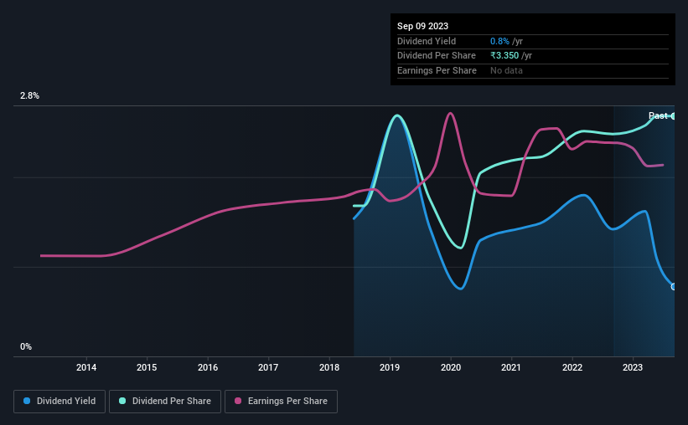Click the pink Earnings Per Share legend dot
Image resolution: width=688 pixels, height=425 pixels.
tap(238, 401)
